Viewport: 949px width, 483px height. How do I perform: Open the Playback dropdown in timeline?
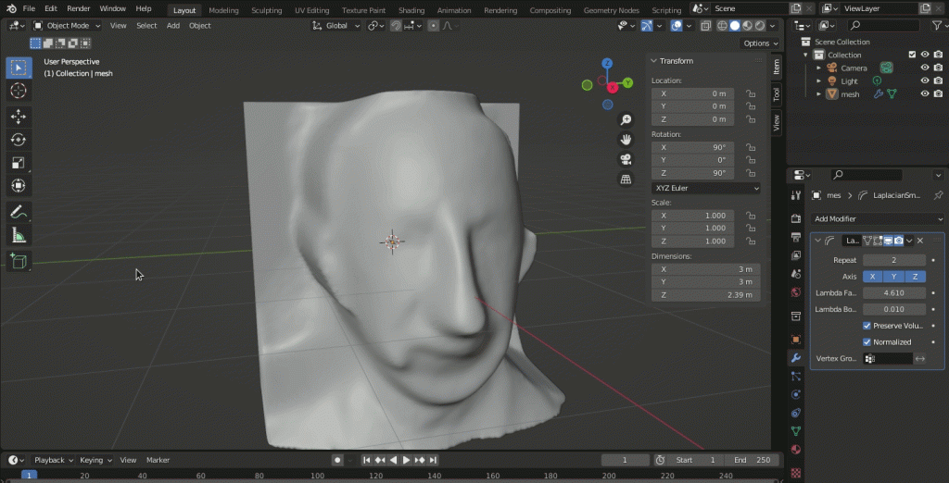click(x=53, y=460)
